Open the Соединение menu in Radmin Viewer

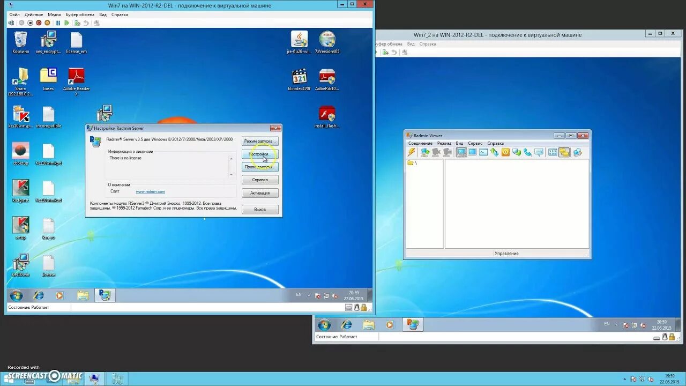[420, 143]
